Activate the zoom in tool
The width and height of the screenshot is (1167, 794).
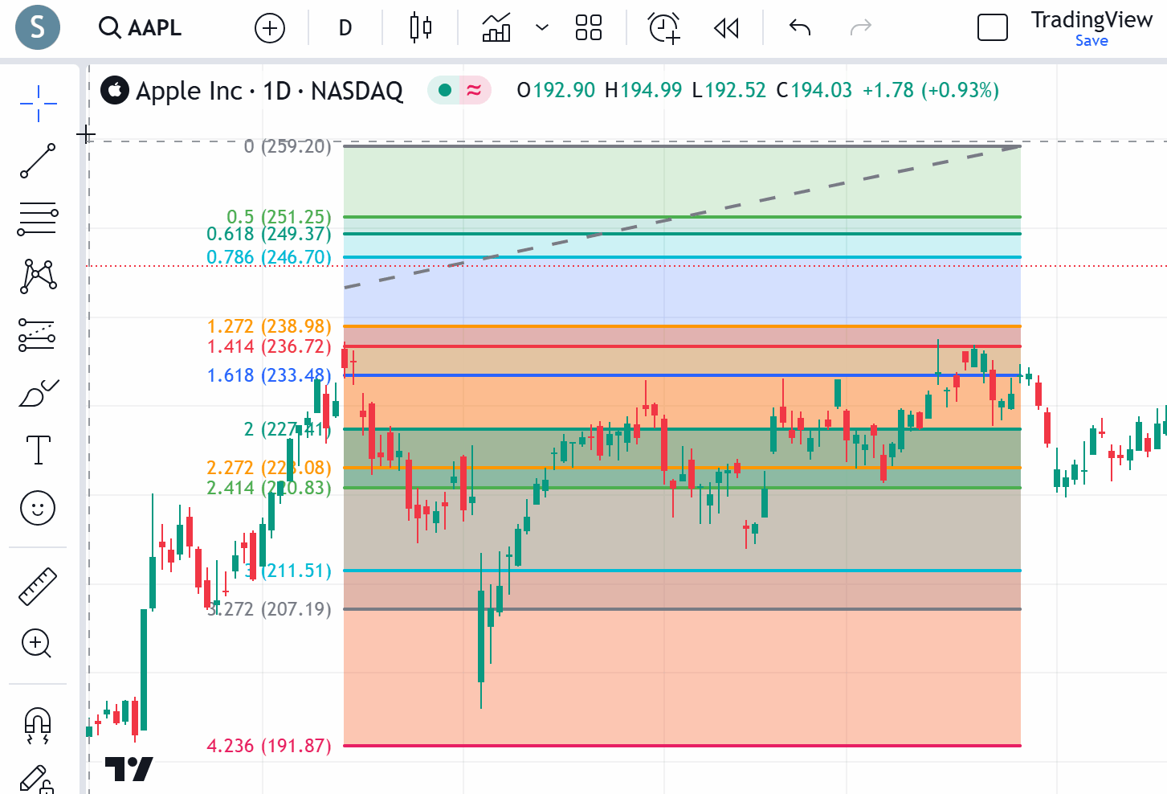tap(38, 644)
